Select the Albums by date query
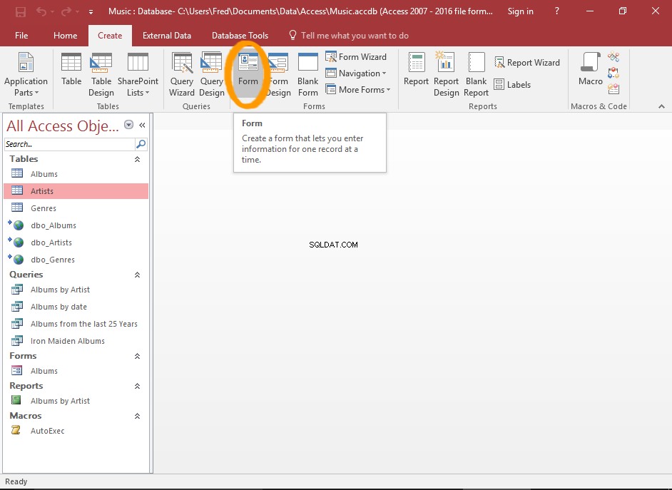The width and height of the screenshot is (672, 490). point(76,307)
